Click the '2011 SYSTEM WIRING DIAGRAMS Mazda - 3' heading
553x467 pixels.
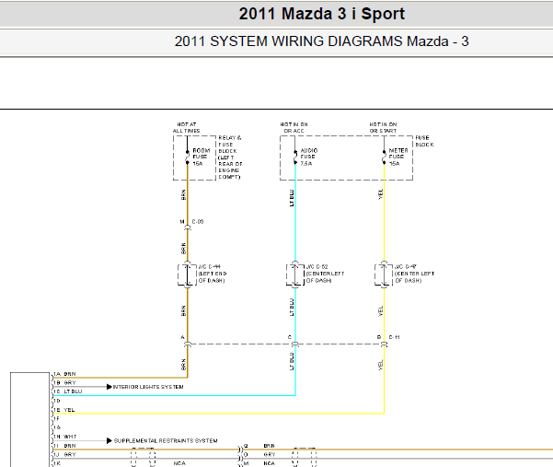click(322, 41)
